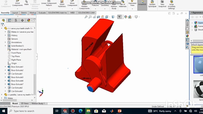Viewport: 203px width, 114px height.
Task: Open the Design Library icon in task pane
Action: tap(187, 24)
